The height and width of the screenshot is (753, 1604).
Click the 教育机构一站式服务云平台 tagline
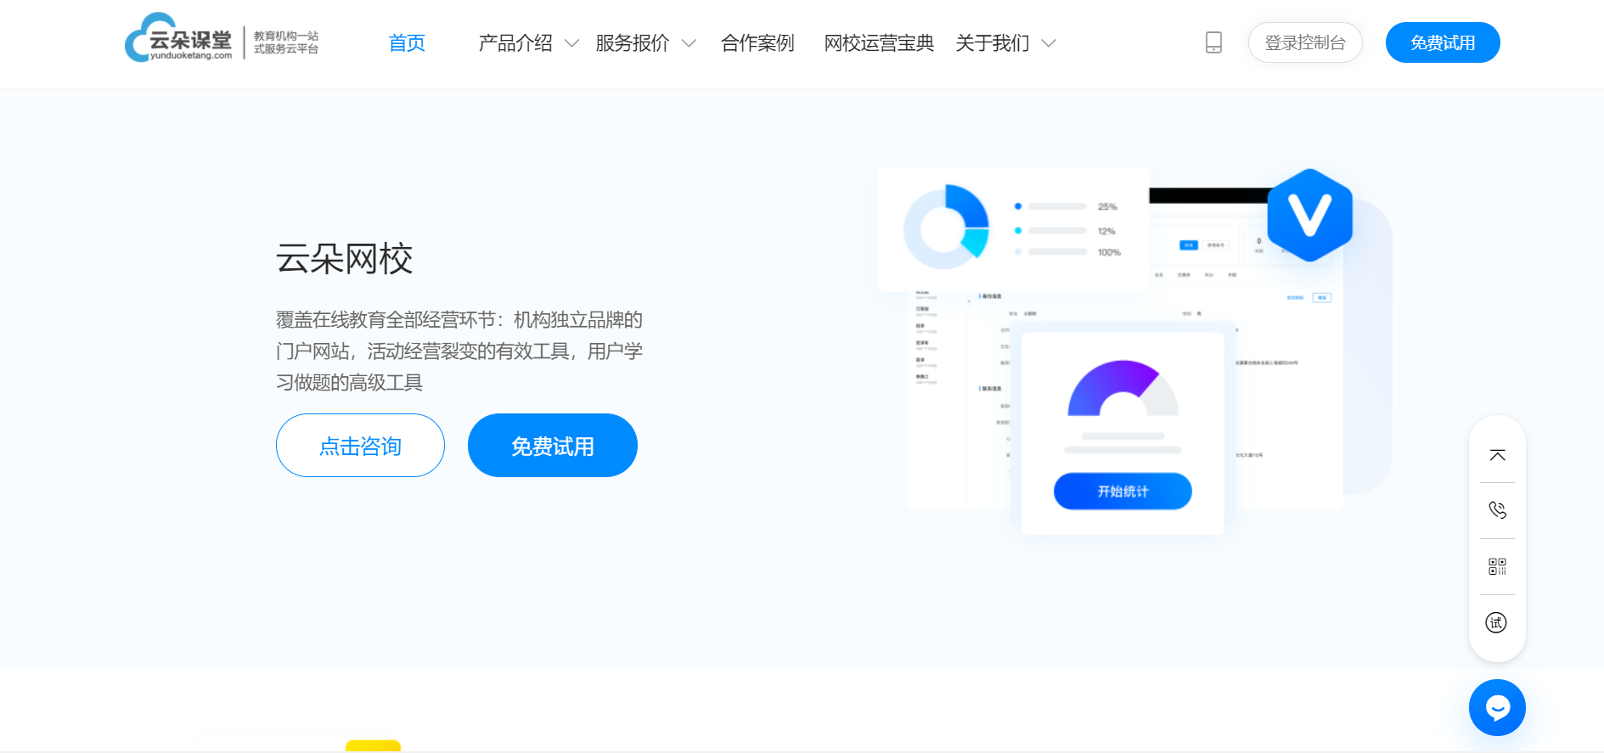tap(286, 42)
